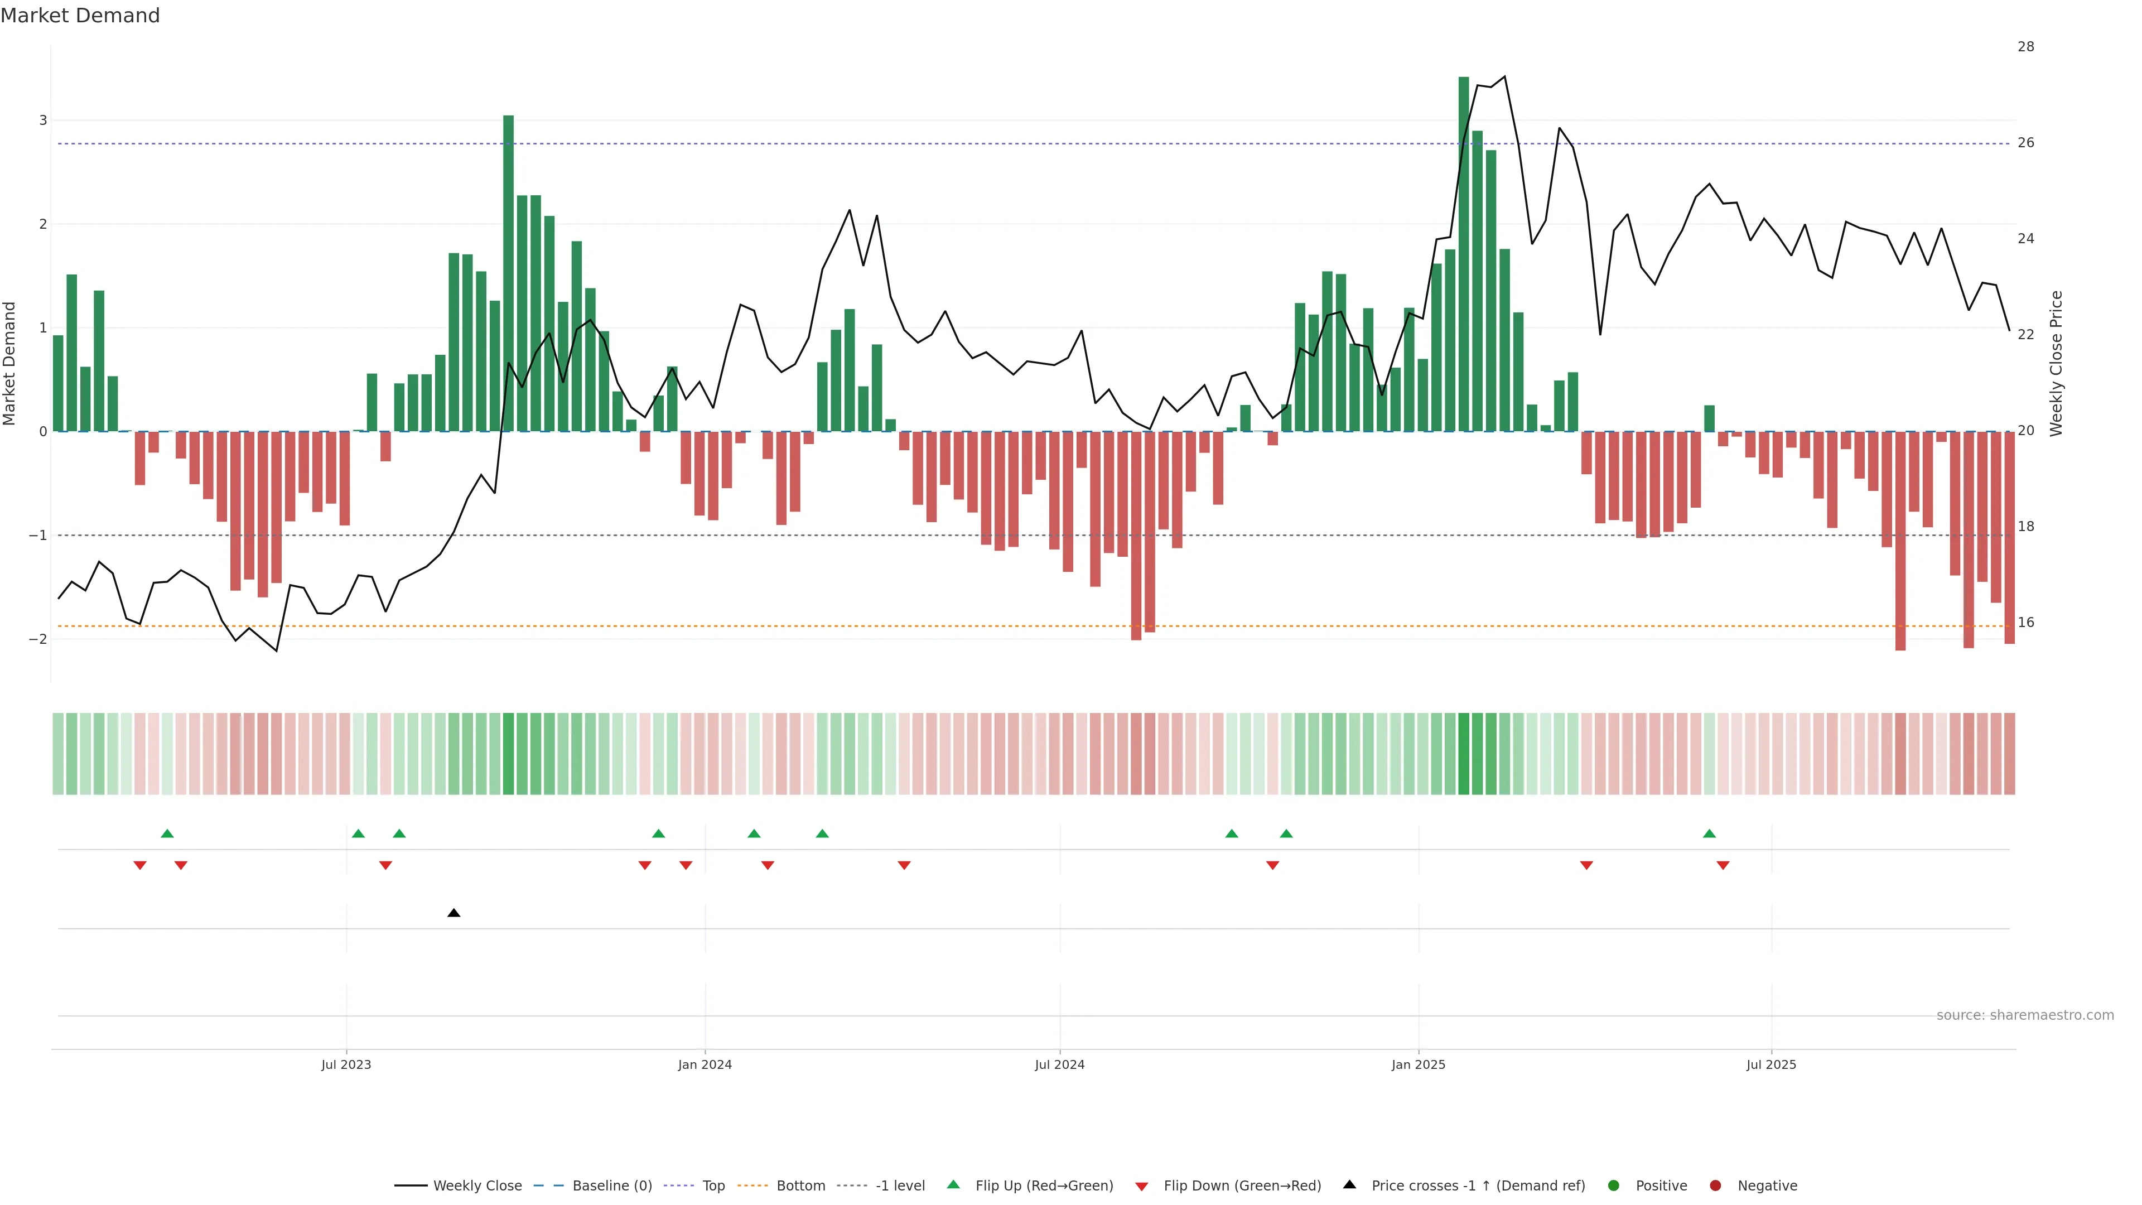Click the Market Demand chart title
Screen dimensions: 2142x1205
coord(80,16)
